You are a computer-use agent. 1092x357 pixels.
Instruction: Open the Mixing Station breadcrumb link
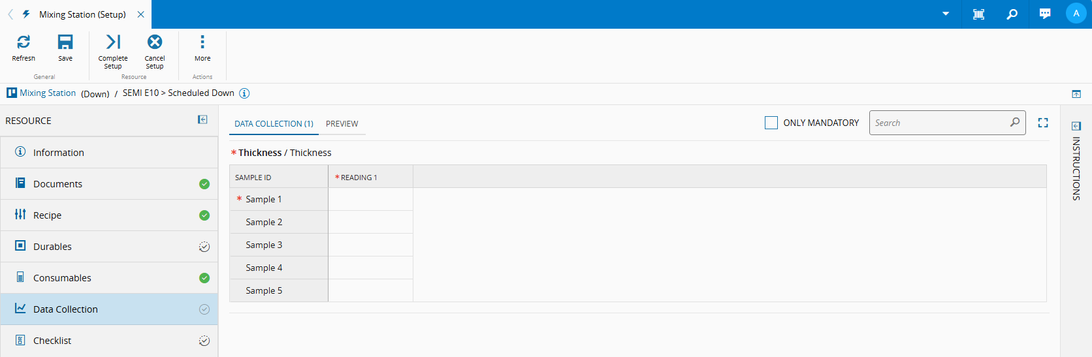48,93
